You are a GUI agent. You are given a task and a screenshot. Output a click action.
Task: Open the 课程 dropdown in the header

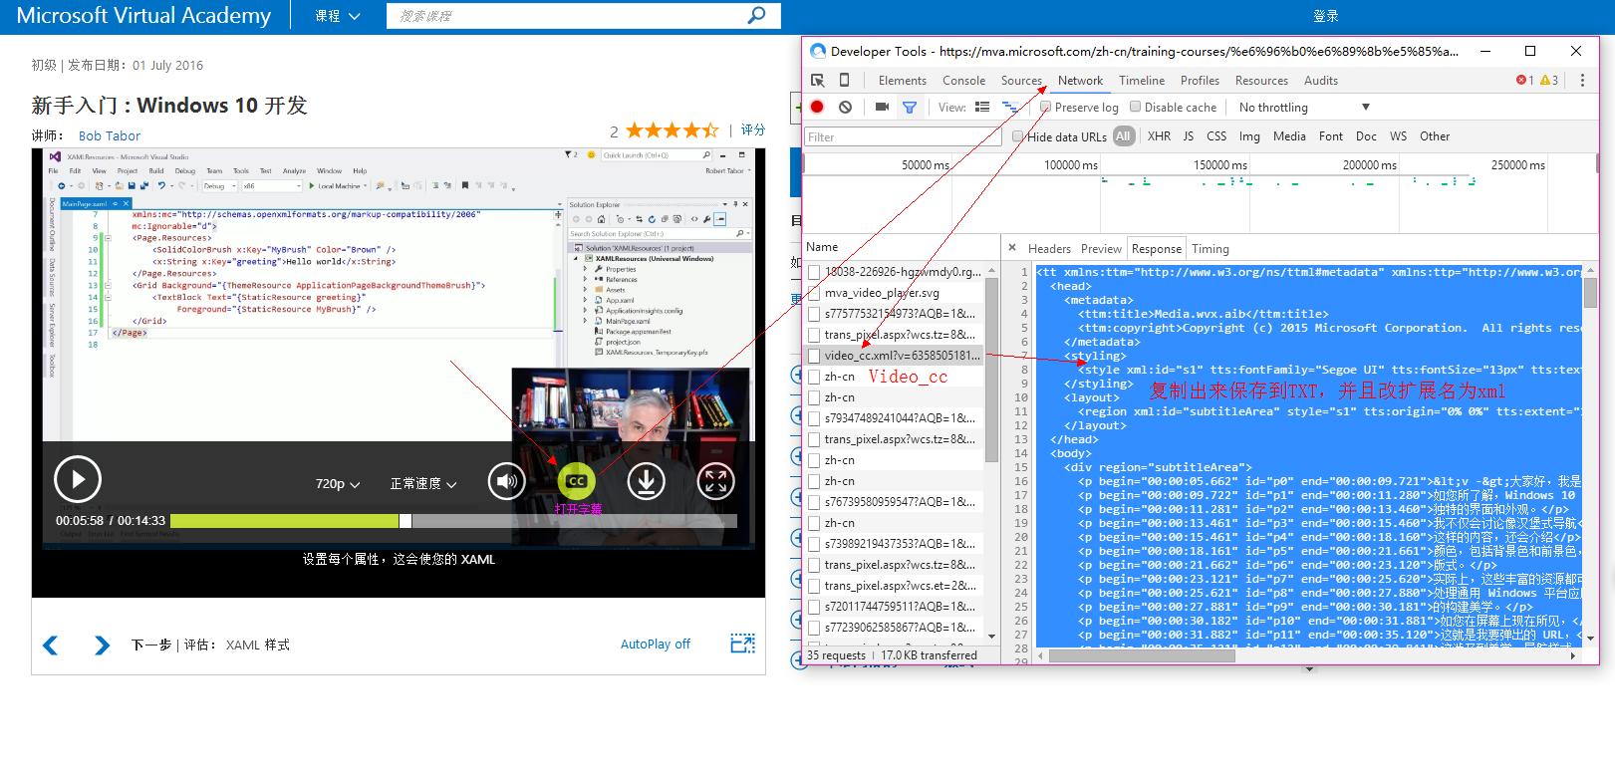[x=338, y=16]
